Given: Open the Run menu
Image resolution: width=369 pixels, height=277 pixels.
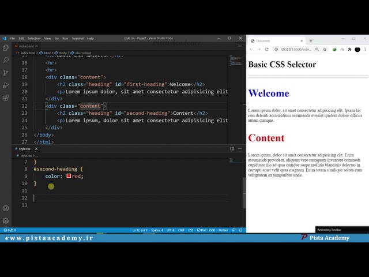Looking at the screenshot, I should click(65, 38).
